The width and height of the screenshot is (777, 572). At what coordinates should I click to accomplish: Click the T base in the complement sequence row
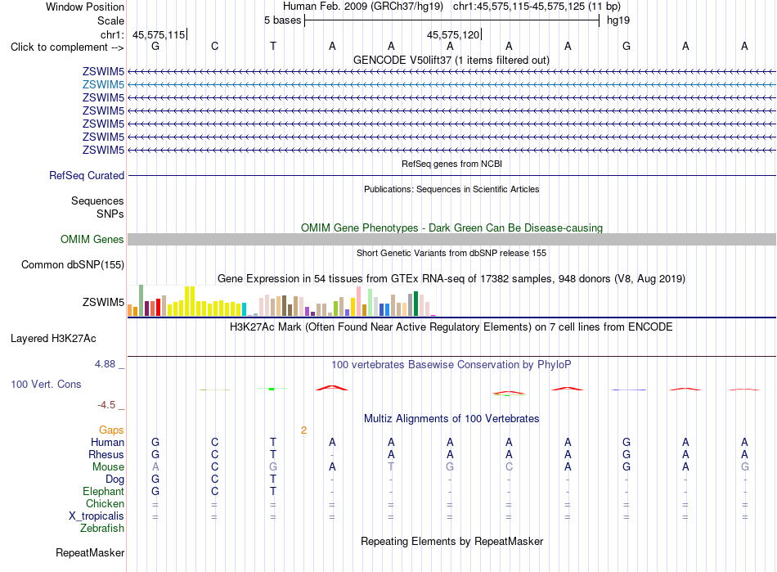click(273, 46)
